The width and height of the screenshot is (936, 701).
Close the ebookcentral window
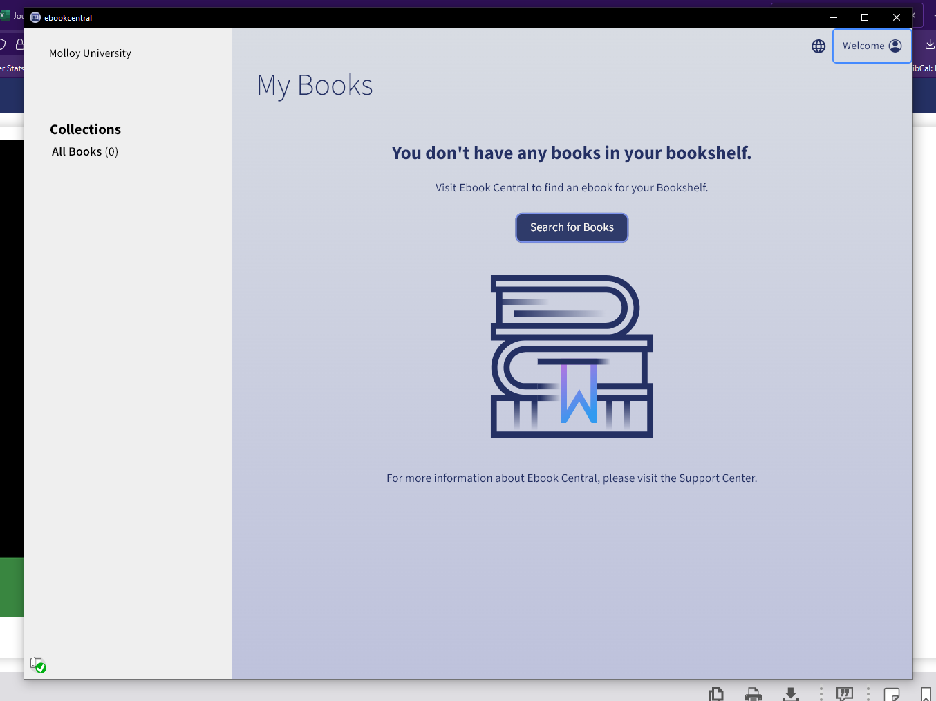897,17
